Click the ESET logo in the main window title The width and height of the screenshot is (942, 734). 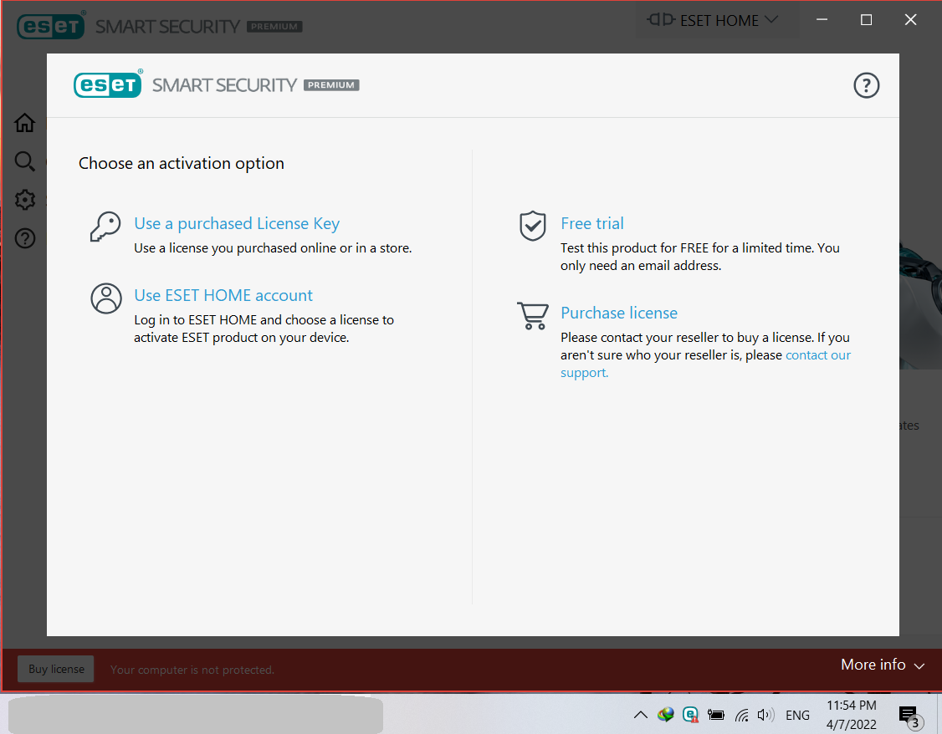point(52,26)
